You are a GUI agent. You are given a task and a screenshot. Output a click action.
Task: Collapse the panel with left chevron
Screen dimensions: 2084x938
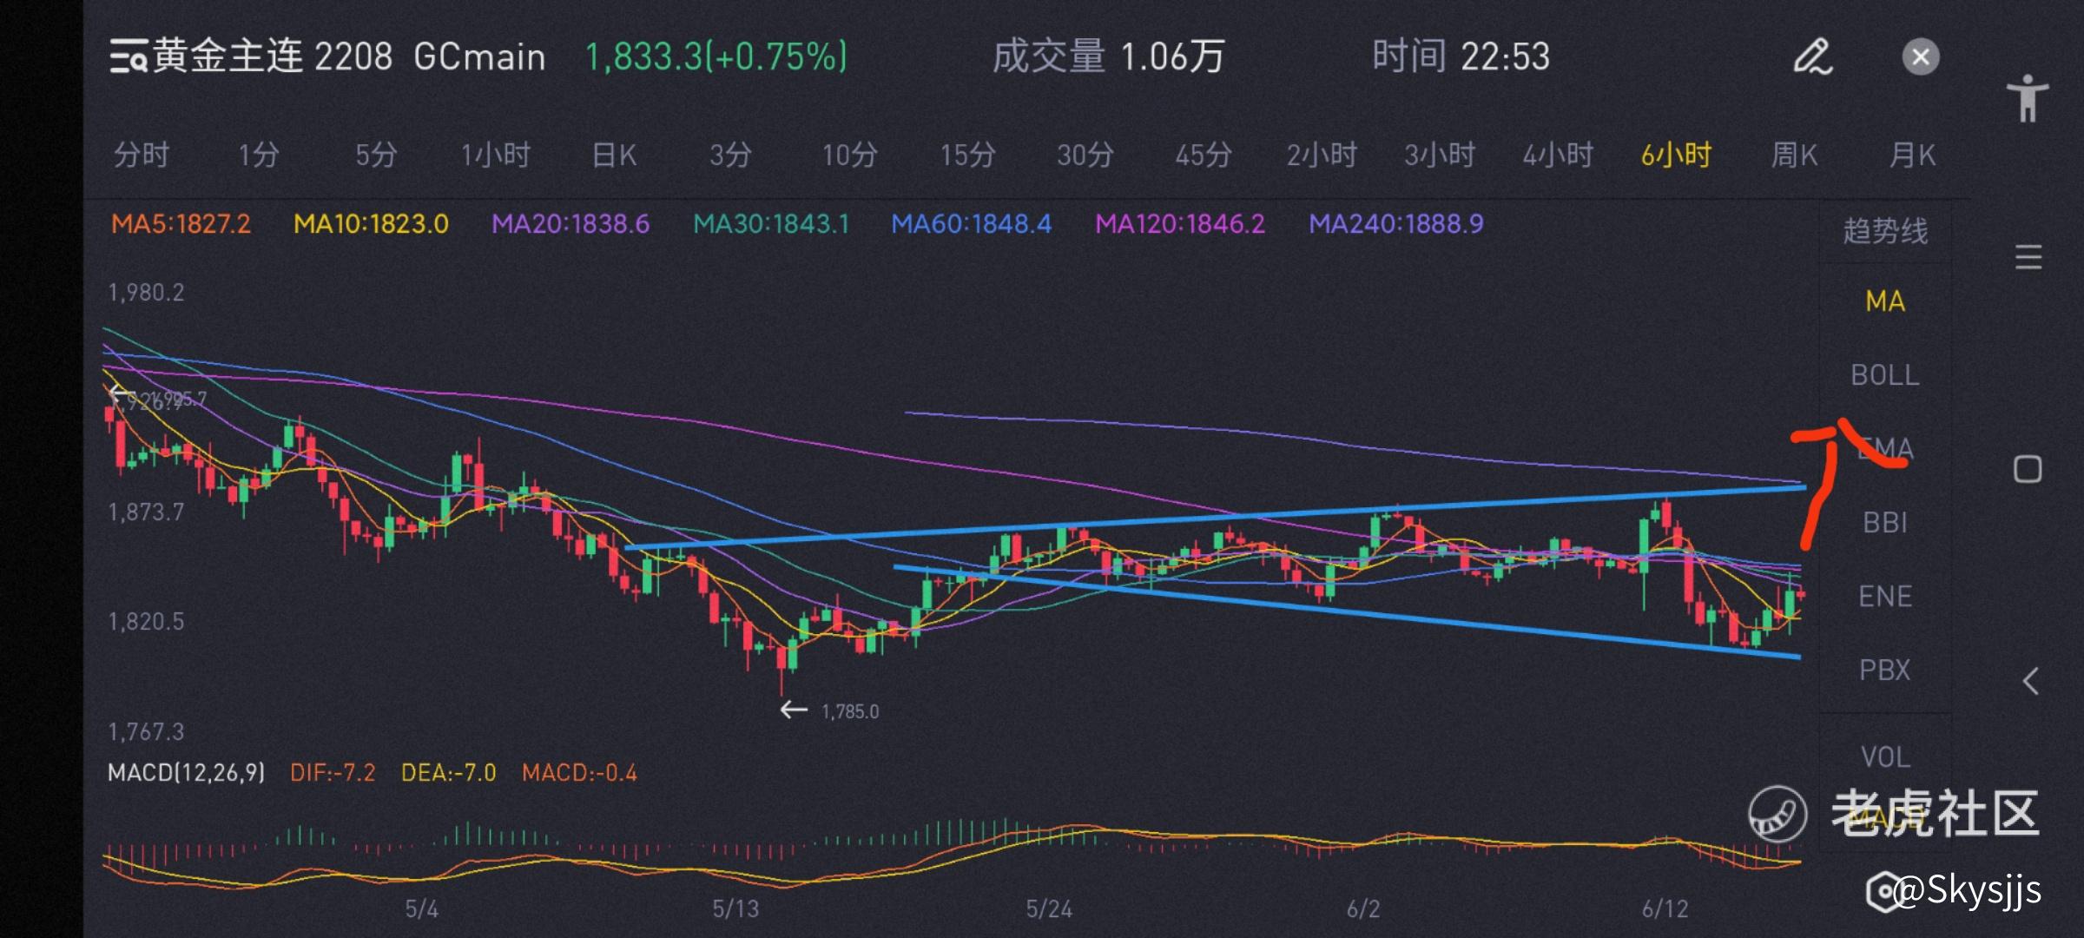coord(2029,682)
